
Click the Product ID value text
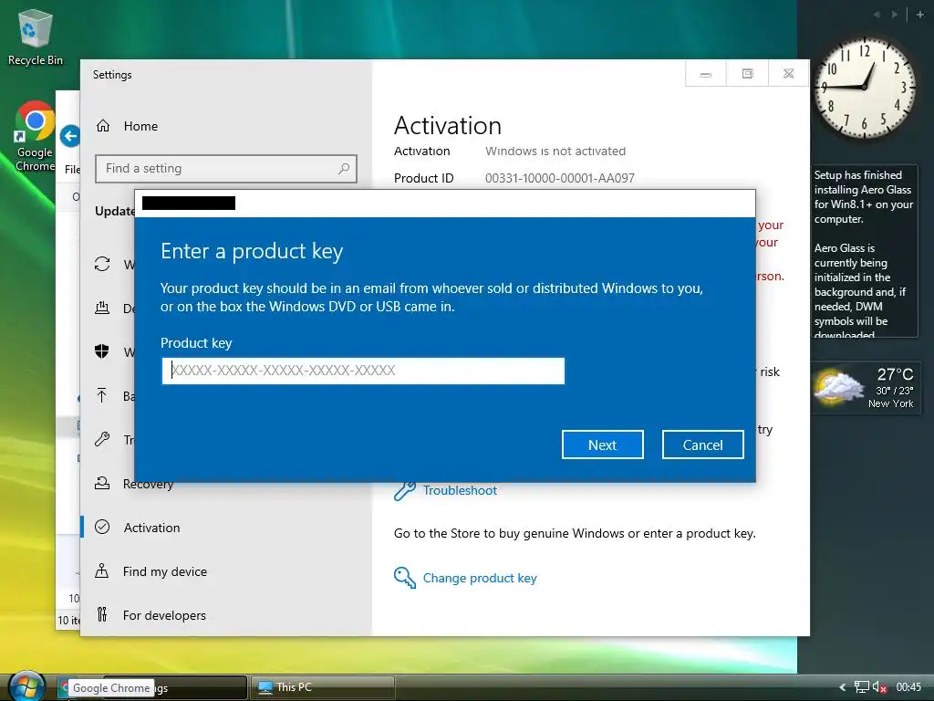560,178
